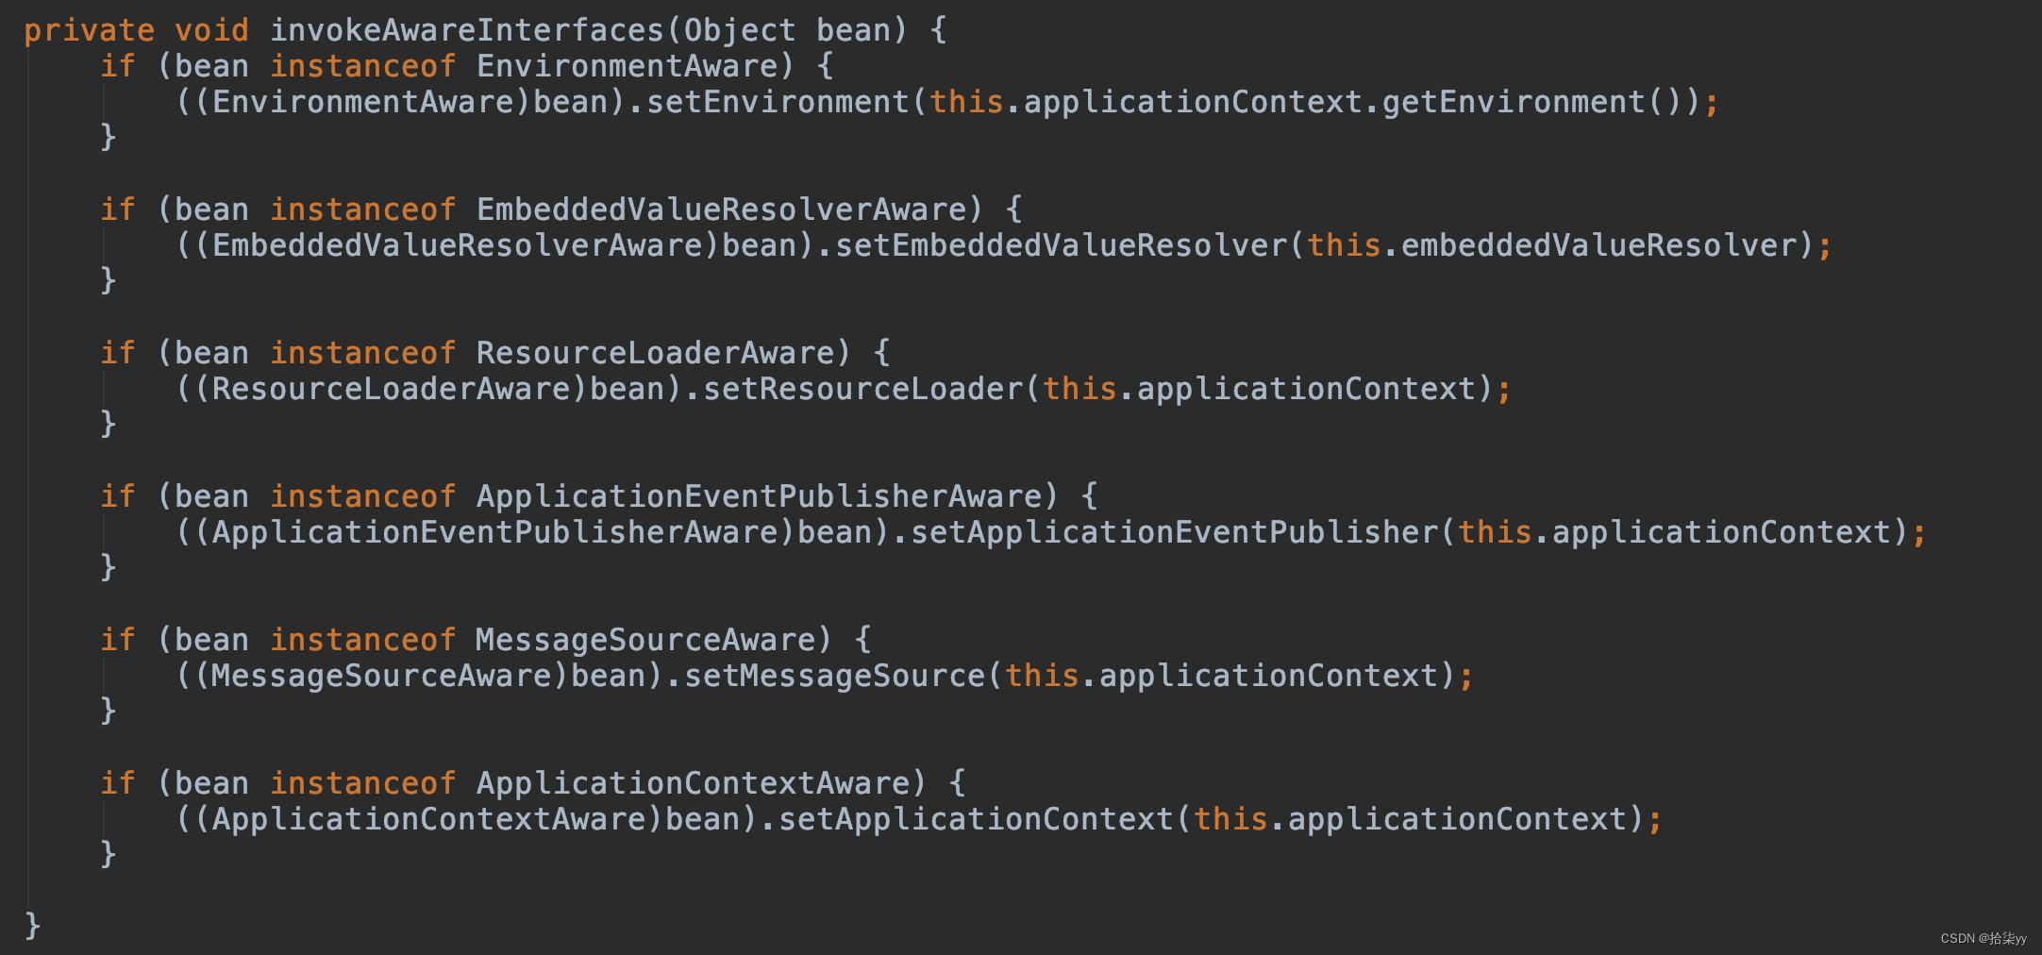Click the (ApplicationEventPublisherAware) cast expression
Screen dimensions: 2042x955
(495, 532)
